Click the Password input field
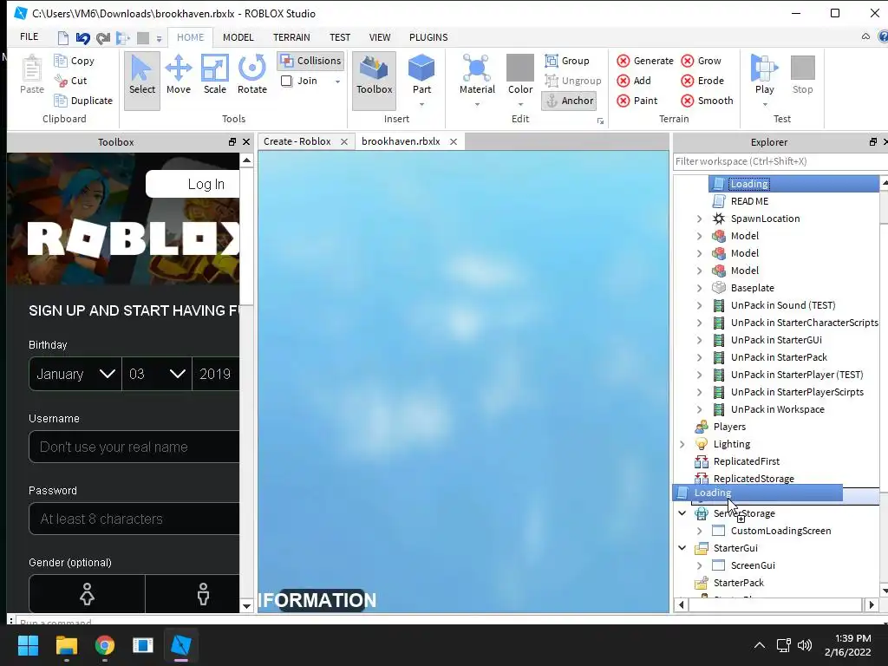Viewport: 888px width, 666px height. (134, 519)
